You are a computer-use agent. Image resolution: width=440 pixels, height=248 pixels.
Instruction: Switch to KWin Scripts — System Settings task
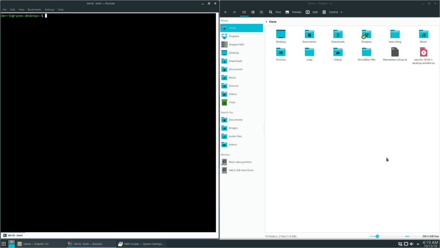141,244
